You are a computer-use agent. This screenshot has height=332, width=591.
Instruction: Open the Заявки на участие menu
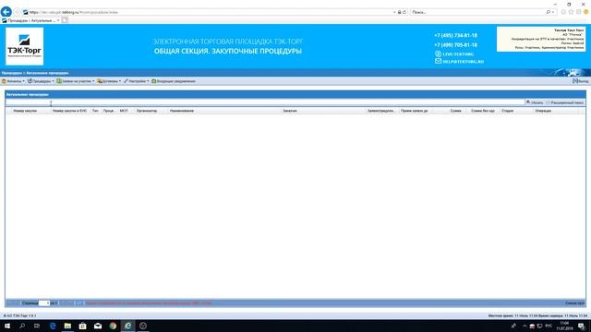(76, 81)
